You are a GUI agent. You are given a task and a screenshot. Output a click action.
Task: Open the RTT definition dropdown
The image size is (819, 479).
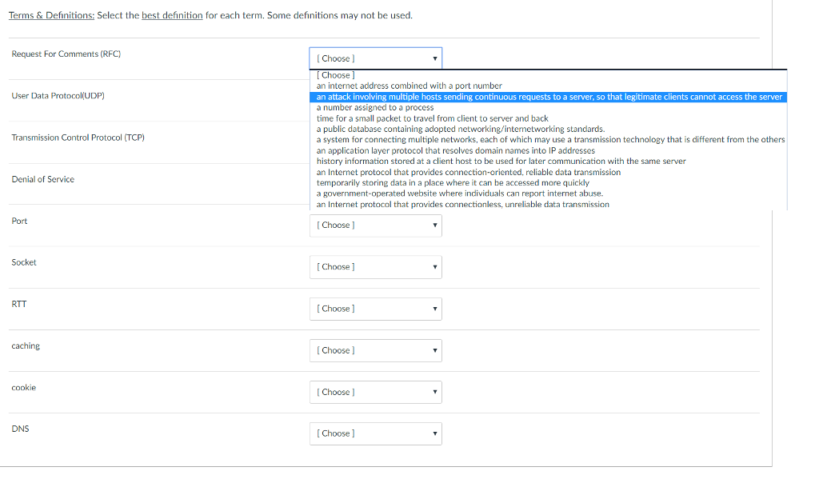(x=376, y=309)
